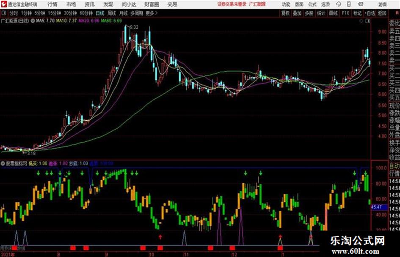This screenshot has width=400, height=257.
Task: Click the month 12 timeline marker
Action: pyautogui.click(x=234, y=254)
